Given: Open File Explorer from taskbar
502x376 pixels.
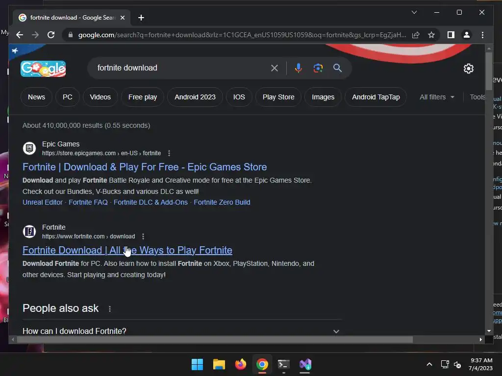Looking at the screenshot, I should click(219, 364).
